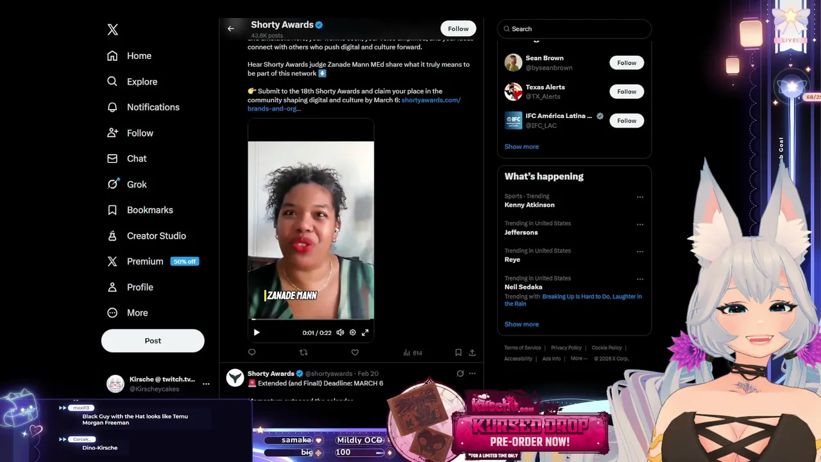Bookmark the Shorty Awards video post

(x=458, y=352)
